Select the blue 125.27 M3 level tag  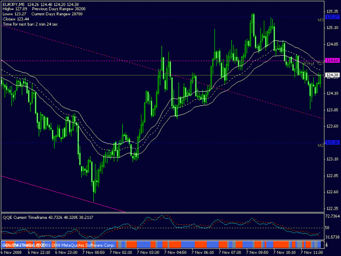point(332,17)
